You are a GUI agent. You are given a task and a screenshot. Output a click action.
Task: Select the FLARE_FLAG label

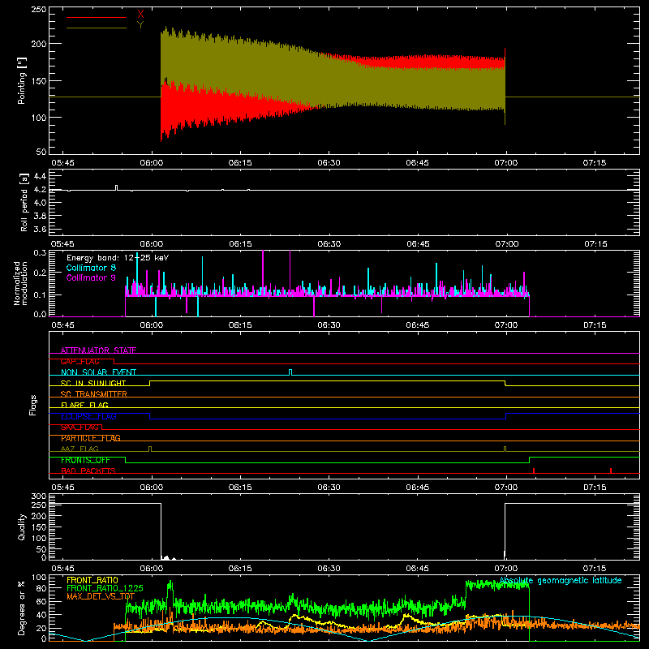point(84,405)
